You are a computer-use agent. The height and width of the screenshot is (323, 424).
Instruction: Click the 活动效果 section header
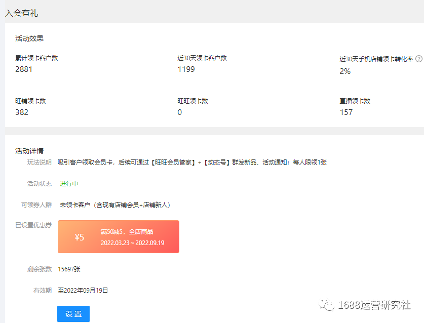28,38
